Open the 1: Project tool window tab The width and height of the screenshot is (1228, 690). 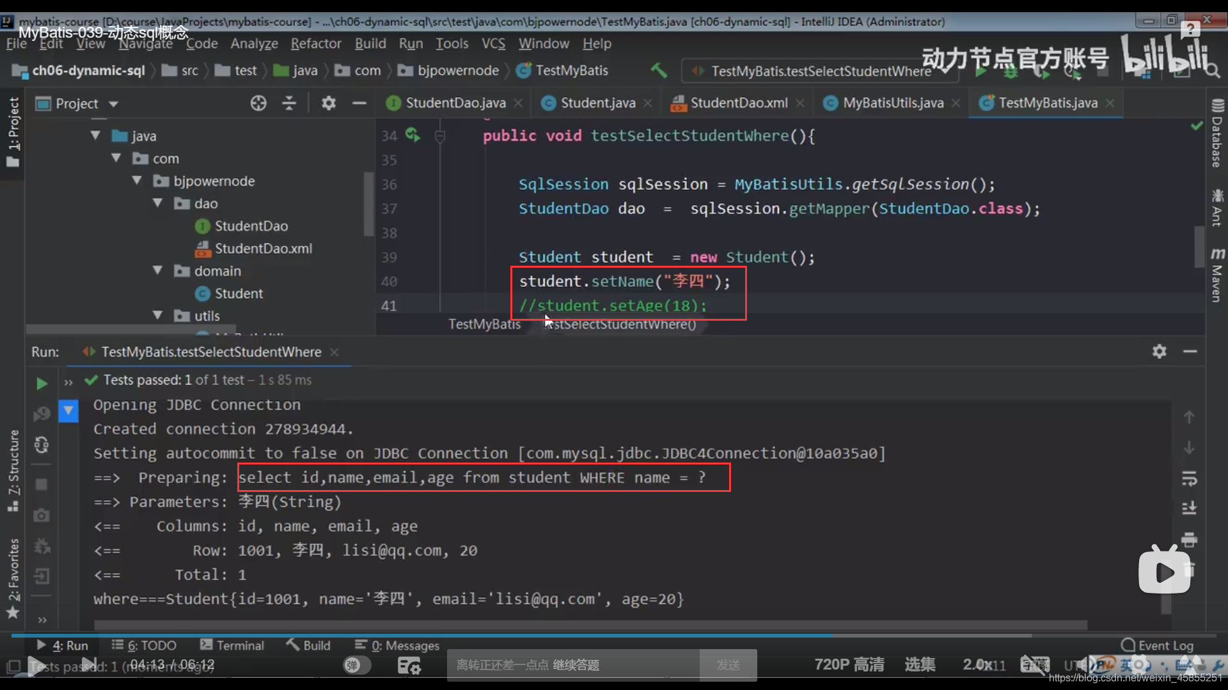tap(13, 132)
